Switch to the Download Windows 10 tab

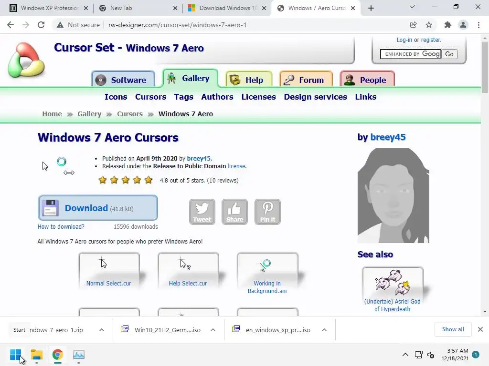point(227,8)
